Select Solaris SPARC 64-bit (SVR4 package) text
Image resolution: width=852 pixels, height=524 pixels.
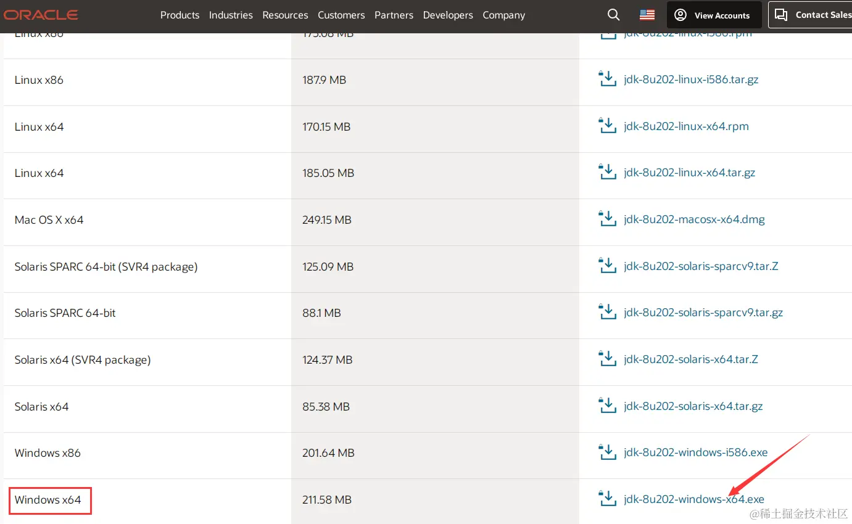106,267
